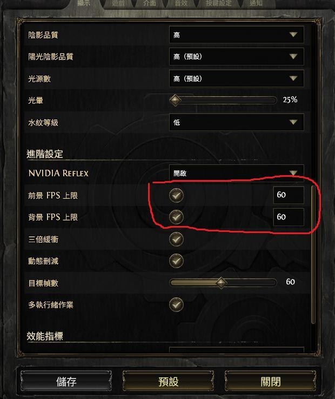This screenshot has width=335, height=399.
Task: Click the 儲存 save button
Action: click(x=66, y=381)
